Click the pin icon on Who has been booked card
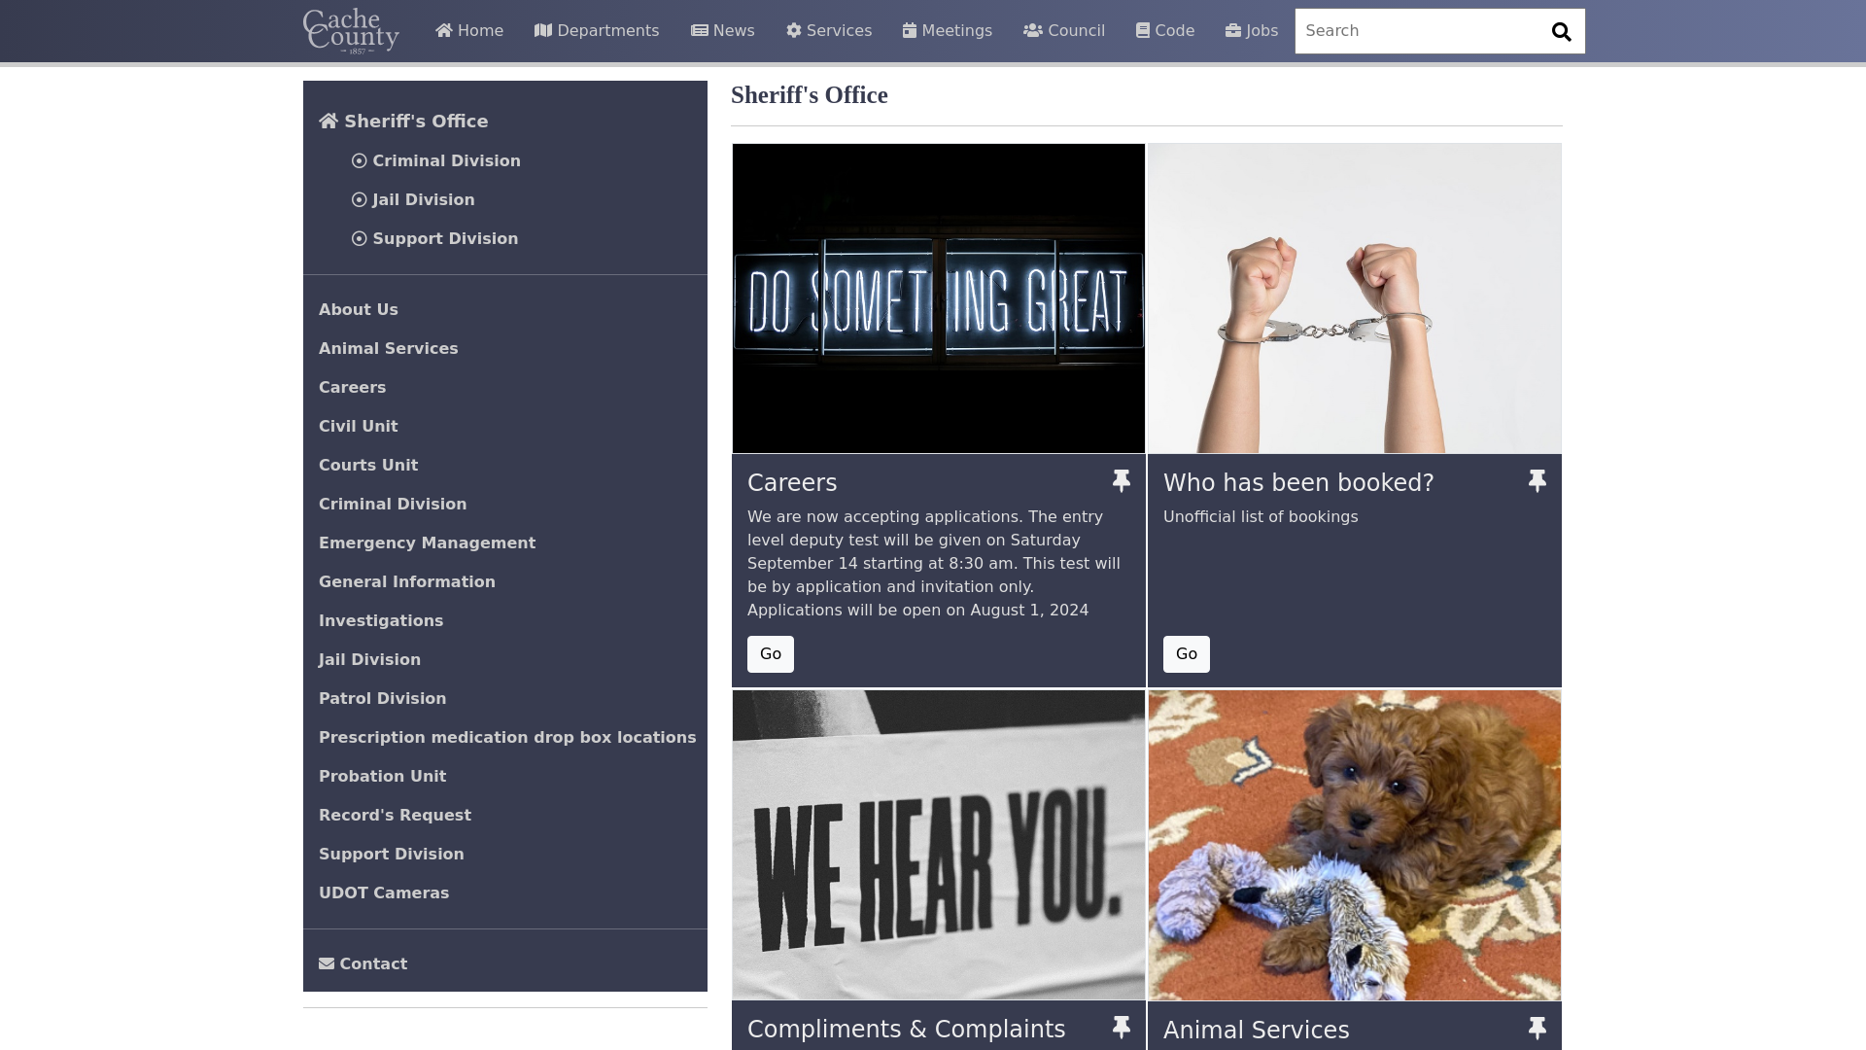This screenshot has width=1866, height=1050. [x=1537, y=481]
